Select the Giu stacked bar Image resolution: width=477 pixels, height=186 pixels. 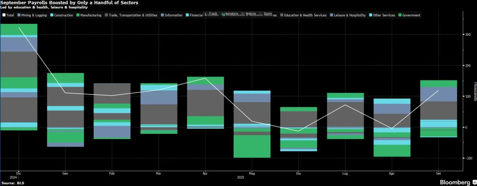coord(298,129)
